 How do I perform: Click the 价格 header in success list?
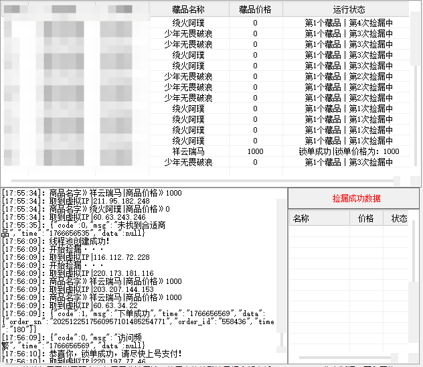point(365,218)
